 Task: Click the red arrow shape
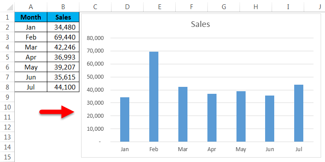point(57,112)
